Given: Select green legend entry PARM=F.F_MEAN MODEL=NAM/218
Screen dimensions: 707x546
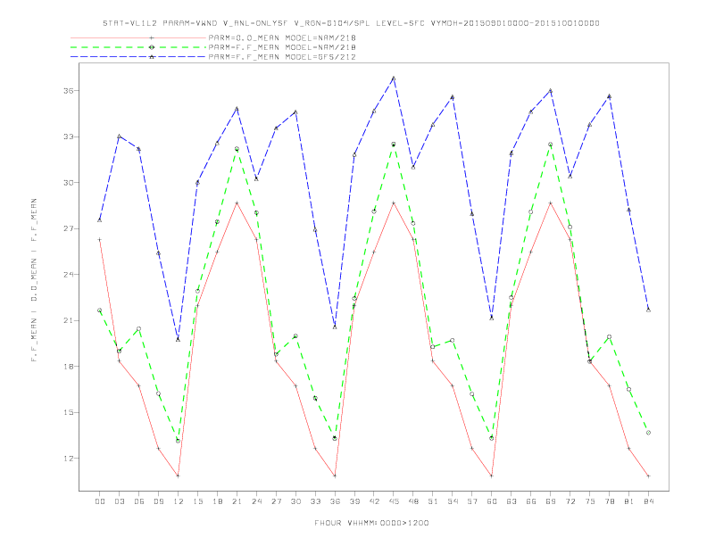Looking at the screenshot, I should coord(282,47).
